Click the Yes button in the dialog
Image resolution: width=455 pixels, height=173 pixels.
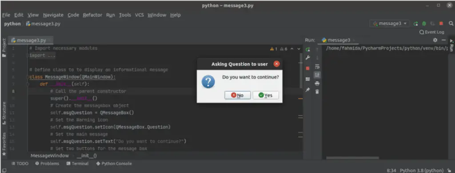(x=266, y=95)
